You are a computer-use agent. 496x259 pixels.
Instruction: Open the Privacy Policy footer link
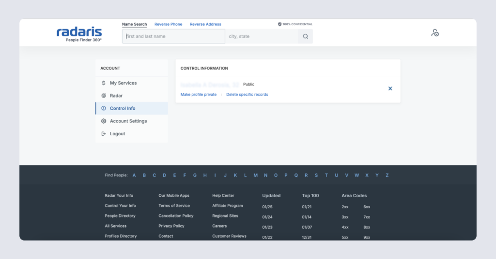pyautogui.click(x=171, y=226)
